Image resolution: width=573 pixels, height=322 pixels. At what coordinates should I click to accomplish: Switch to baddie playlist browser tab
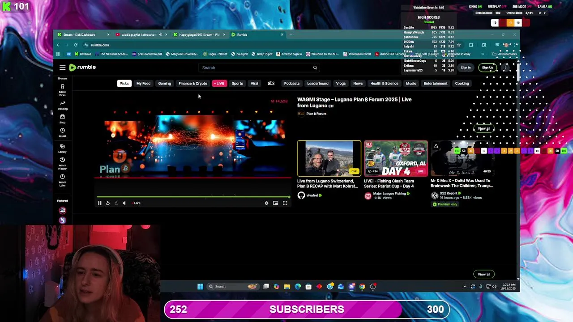141,34
